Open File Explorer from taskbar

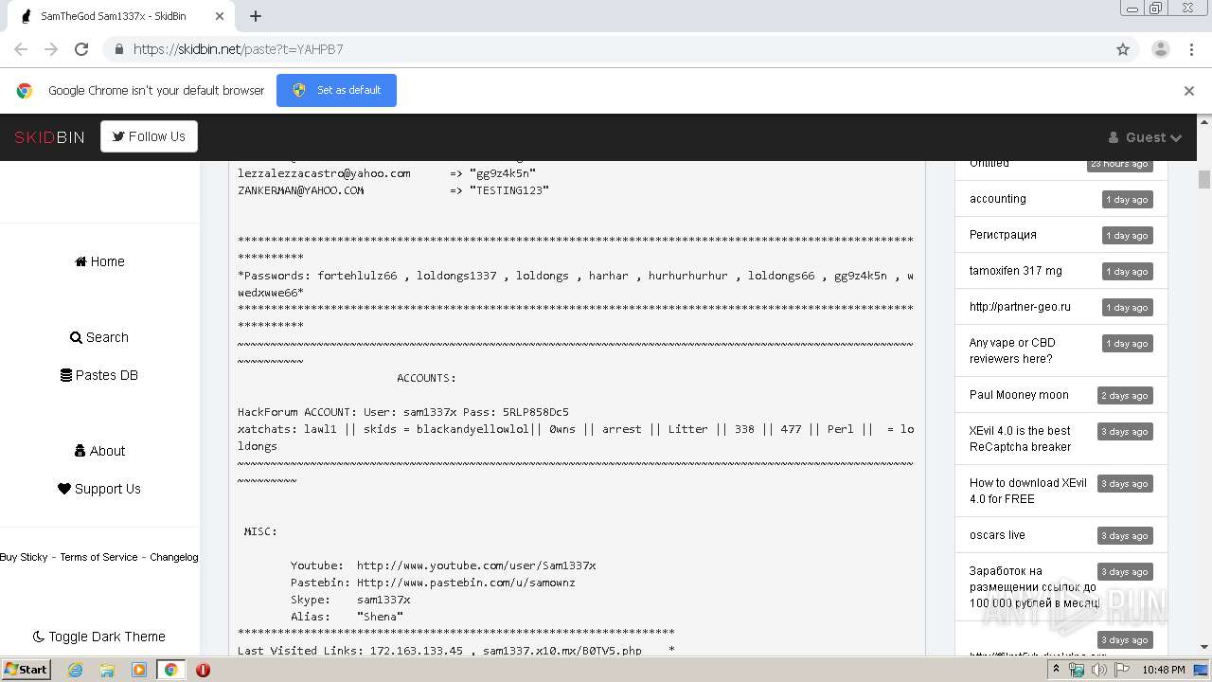[107, 670]
